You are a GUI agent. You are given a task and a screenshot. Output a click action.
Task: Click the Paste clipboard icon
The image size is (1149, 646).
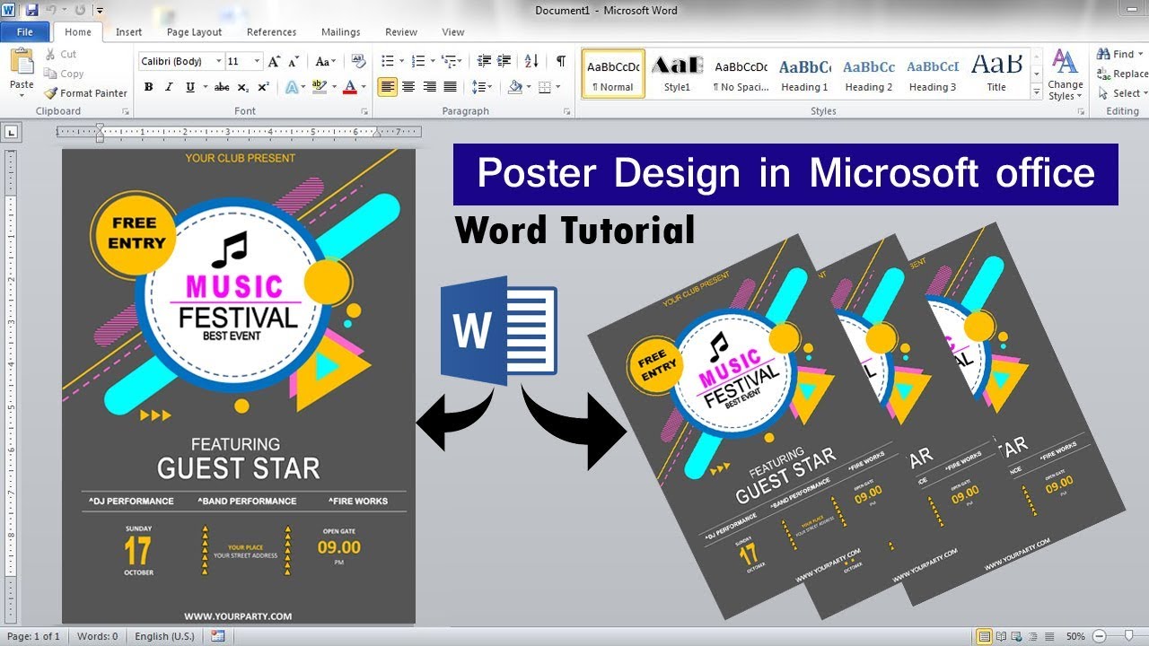click(21, 63)
